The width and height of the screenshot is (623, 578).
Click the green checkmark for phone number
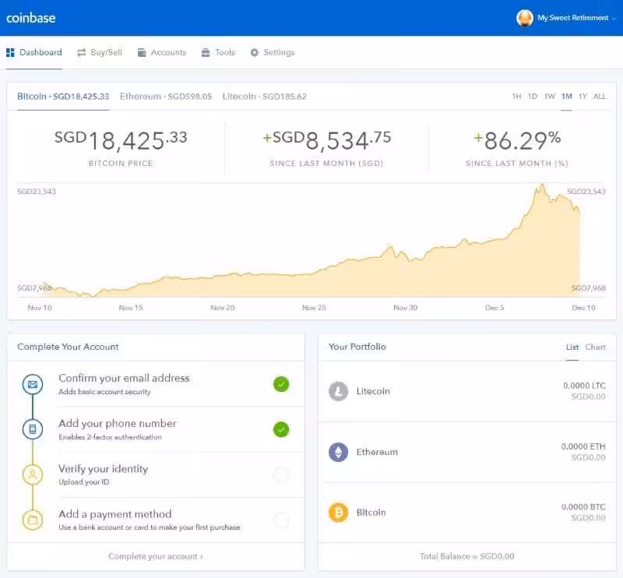pos(281,429)
